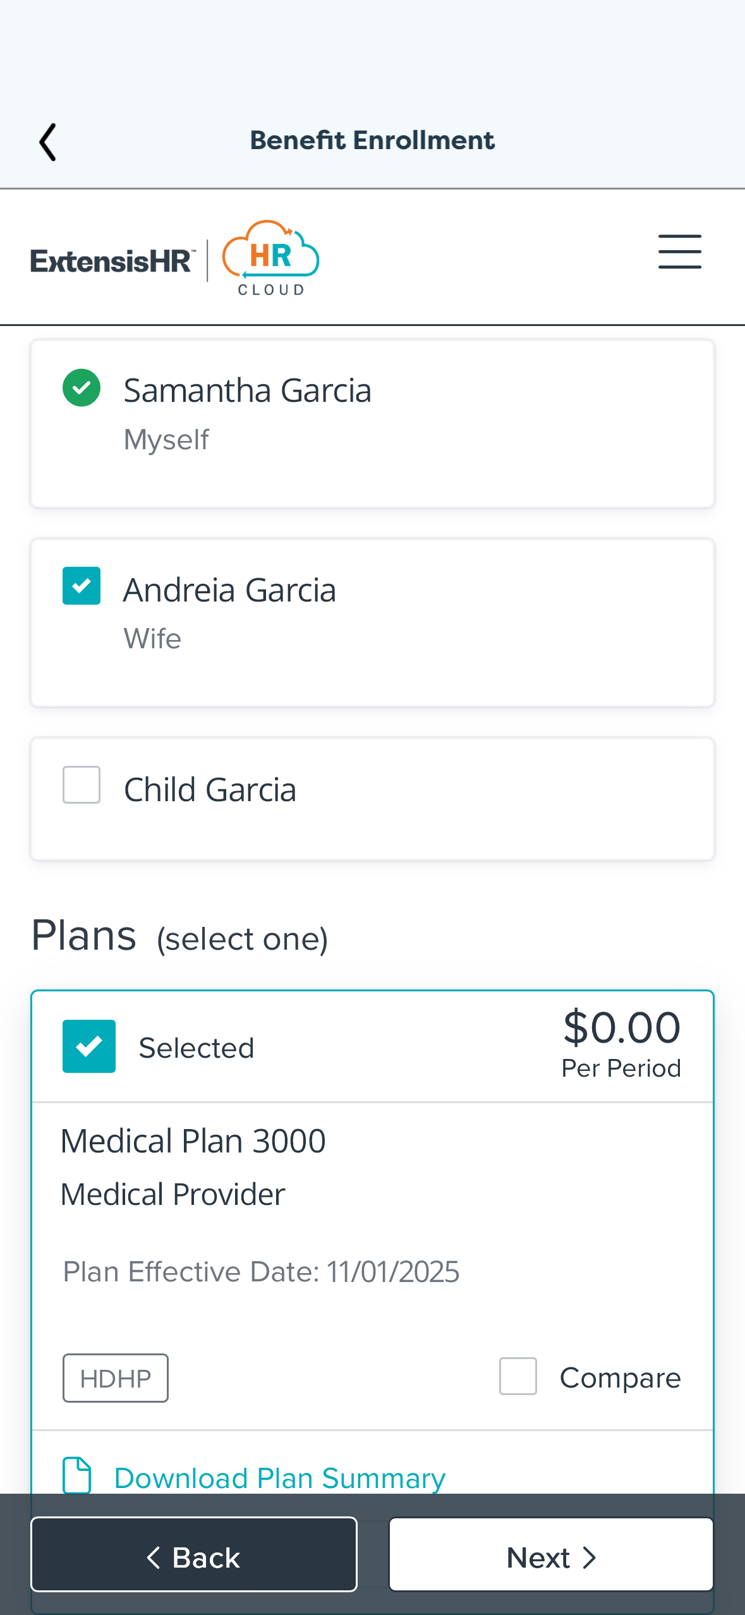Click the HDHP tag badge
745x1615 pixels.
[116, 1378]
